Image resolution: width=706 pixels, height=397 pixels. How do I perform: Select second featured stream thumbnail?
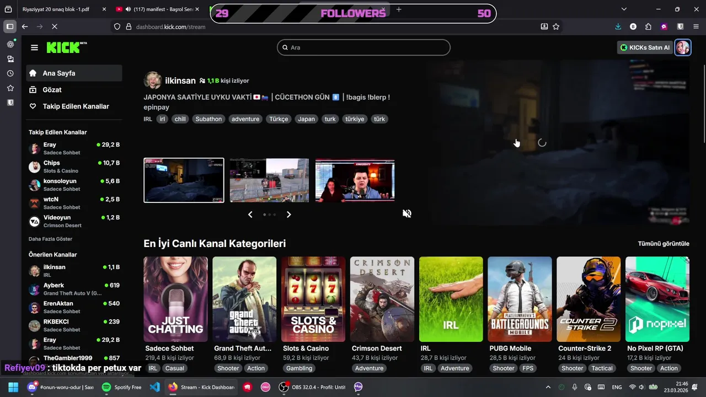[269, 180]
